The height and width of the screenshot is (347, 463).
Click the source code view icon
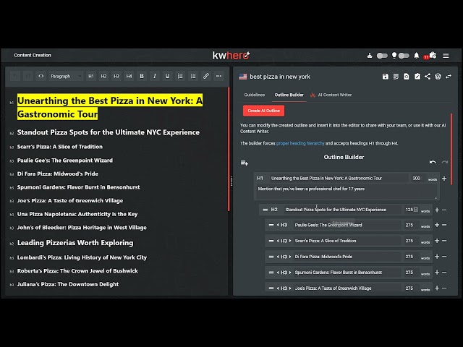pos(41,76)
